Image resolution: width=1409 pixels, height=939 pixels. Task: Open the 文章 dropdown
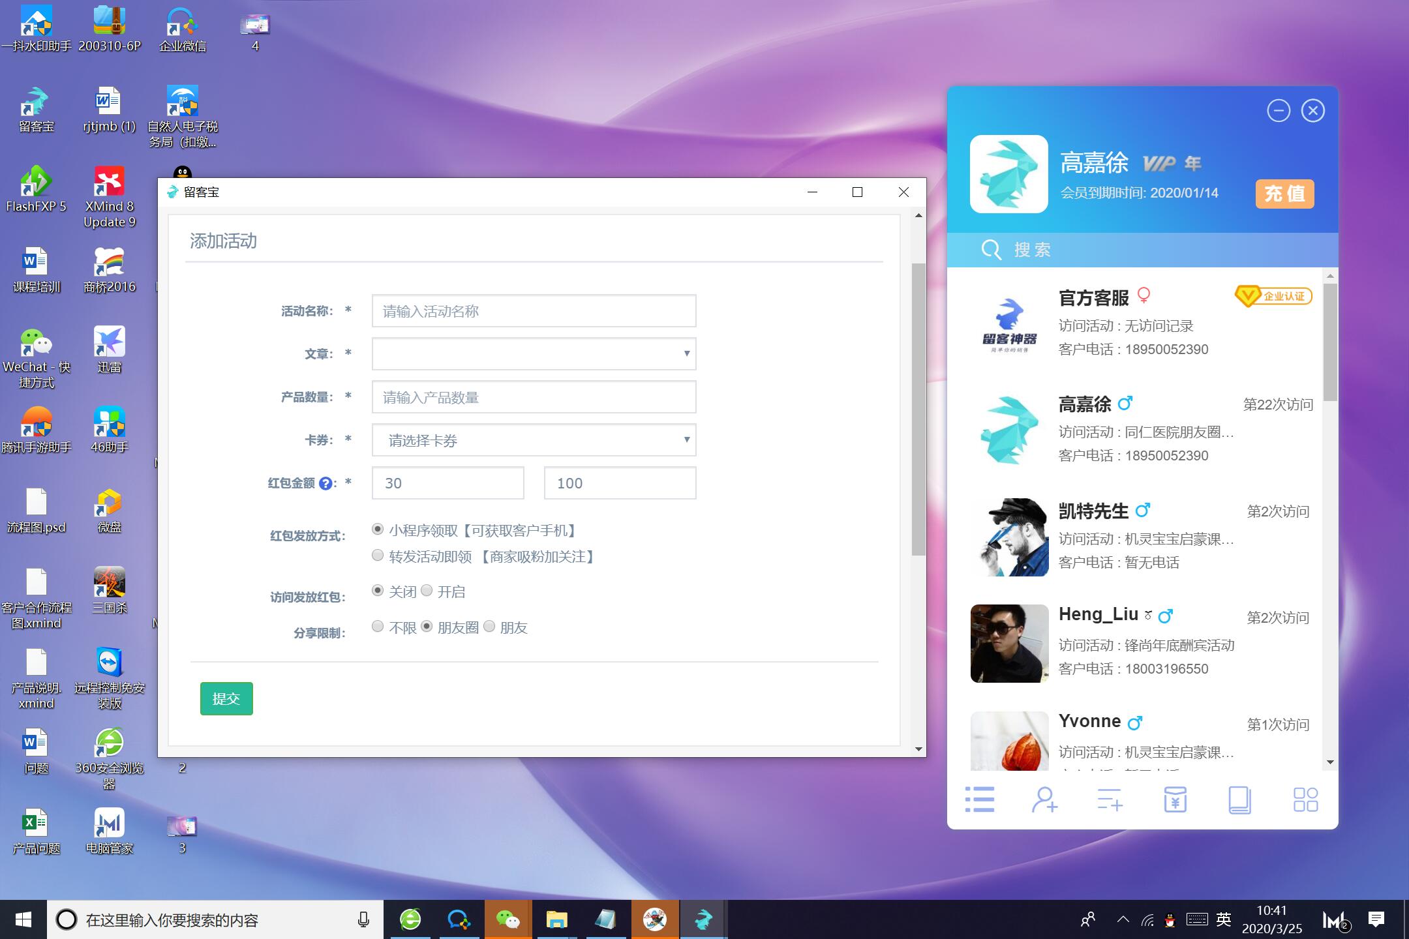point(534,353)
